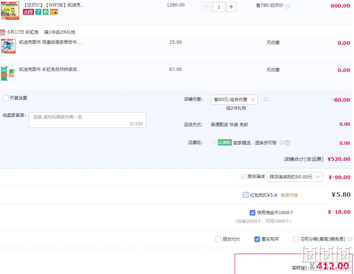This screenshot has height=274, width=354.
Task: Click the 600.00 item subtotal
Action: [x=340, y=6]
